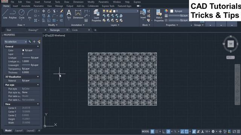Activate the Fillet tool
The image size is (241, 135).
coord(54,16)
